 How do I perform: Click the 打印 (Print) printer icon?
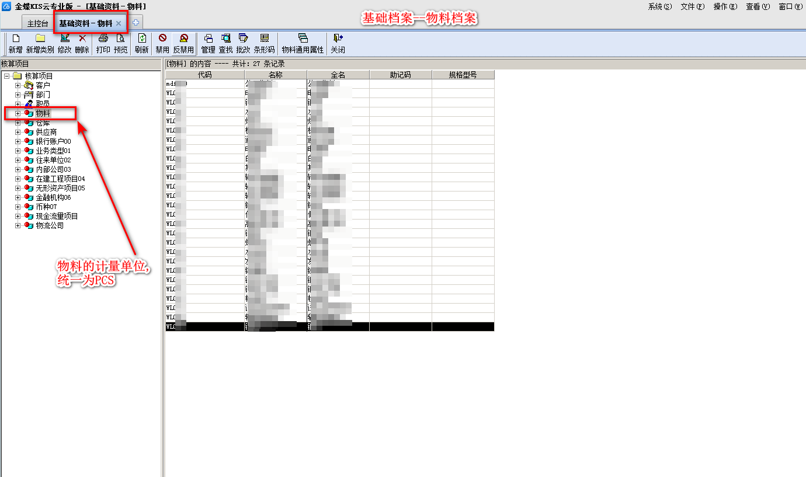click(103, 39)
